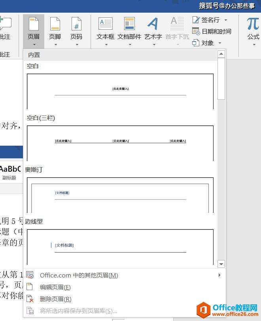Image resolution: width=261 pixels, height=321 pixels.
Task: Click the 日期和时间 calendar icon
Action: [x=196, y=31]
